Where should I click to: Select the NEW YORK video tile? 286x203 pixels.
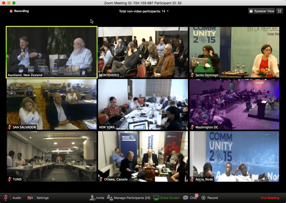pyautogui.click(x=143, y=104)
